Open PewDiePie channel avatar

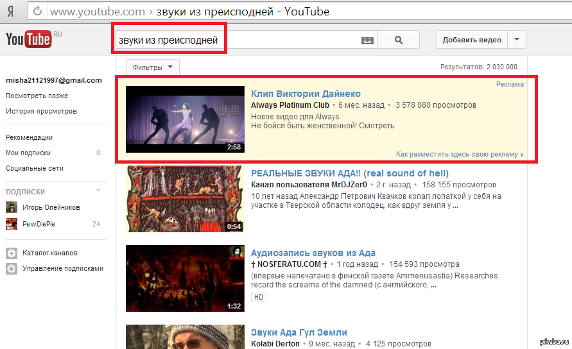coord(12,224)
